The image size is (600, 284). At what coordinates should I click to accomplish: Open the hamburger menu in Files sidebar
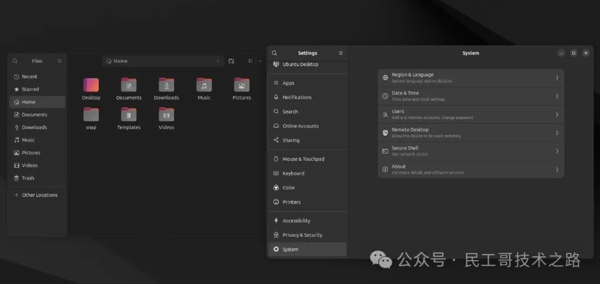pyautogui.click(x=59, y=61)
